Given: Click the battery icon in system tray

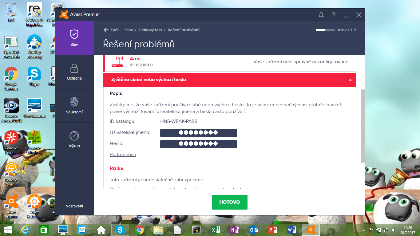Looking at the screenshot, I should (x=378, y=230).
